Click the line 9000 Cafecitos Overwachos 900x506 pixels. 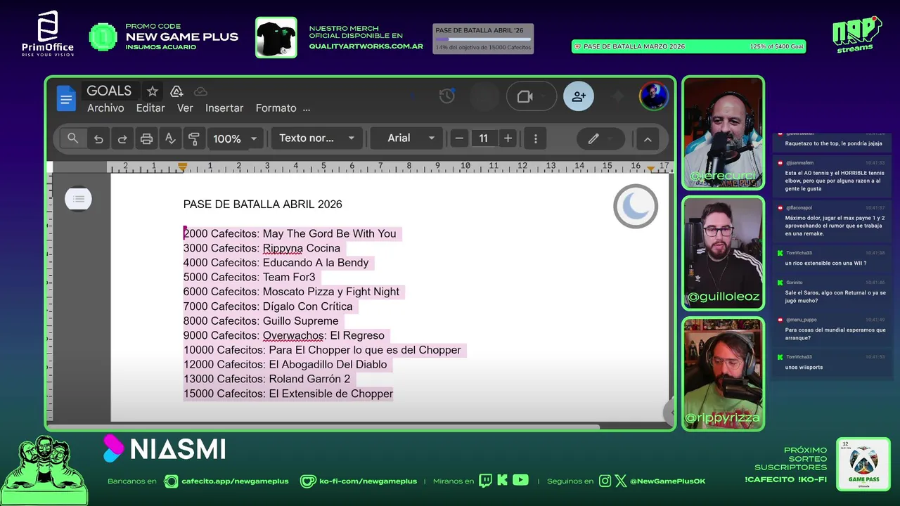coord(284,335)
